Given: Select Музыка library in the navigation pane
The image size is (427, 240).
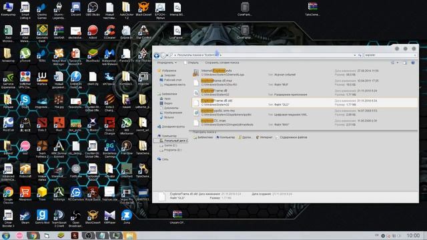Looking at the screenshot, I should pos(167,117).
